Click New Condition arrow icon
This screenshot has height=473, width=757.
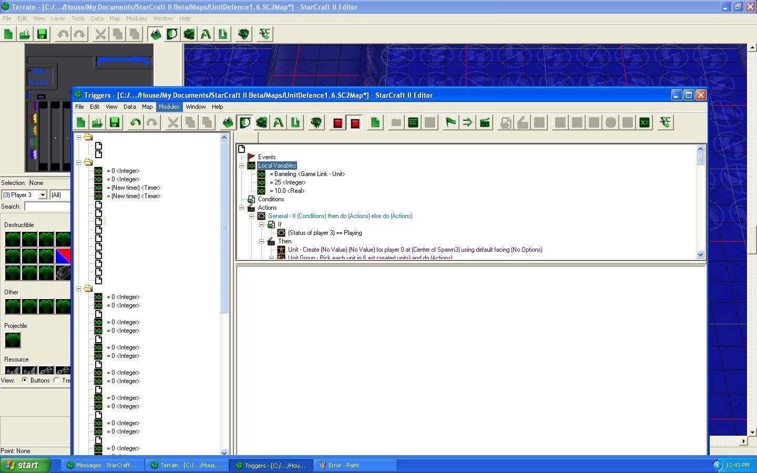pos(467,122)
